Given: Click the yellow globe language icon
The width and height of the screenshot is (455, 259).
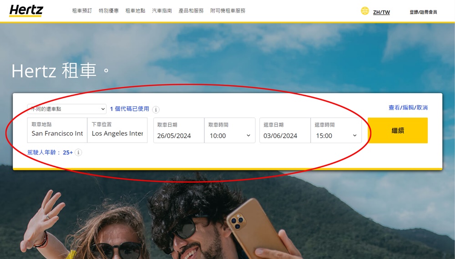Looking at the screenshot, I should pos(365,11).
